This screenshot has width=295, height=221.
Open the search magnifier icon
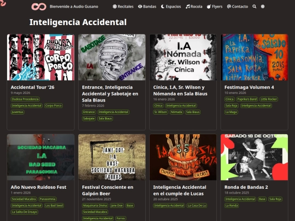pos(255,7)
